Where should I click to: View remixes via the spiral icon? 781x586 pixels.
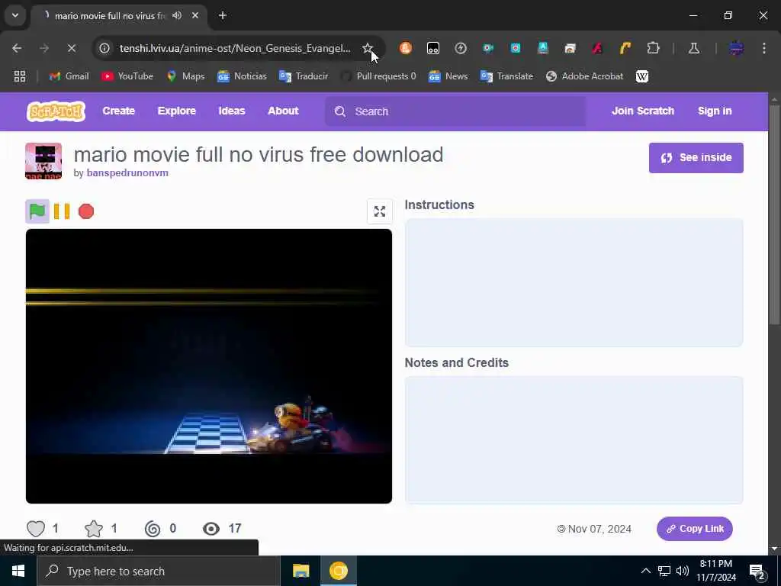153,529
